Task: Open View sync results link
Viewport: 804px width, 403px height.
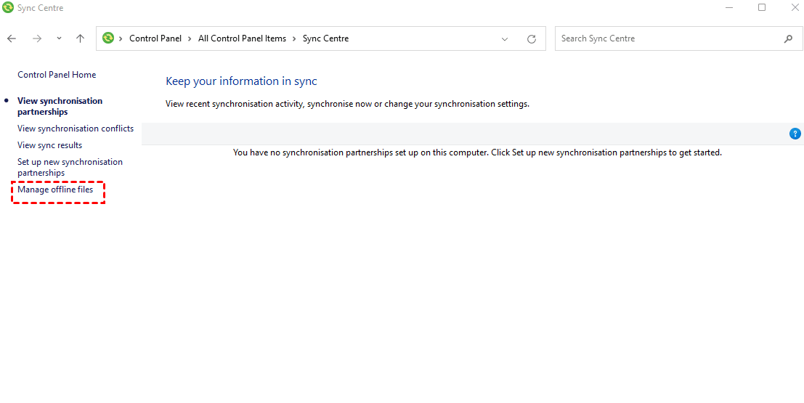Action: click(49, 145)
